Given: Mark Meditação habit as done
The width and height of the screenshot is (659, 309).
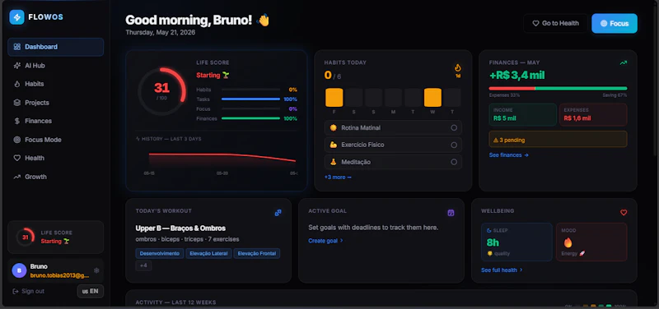Looking at the screenshot, I should 454,162.
